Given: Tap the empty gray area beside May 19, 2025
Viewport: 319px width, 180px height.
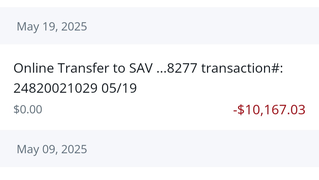Looking at the screenshot, I should tap(207, 27).
